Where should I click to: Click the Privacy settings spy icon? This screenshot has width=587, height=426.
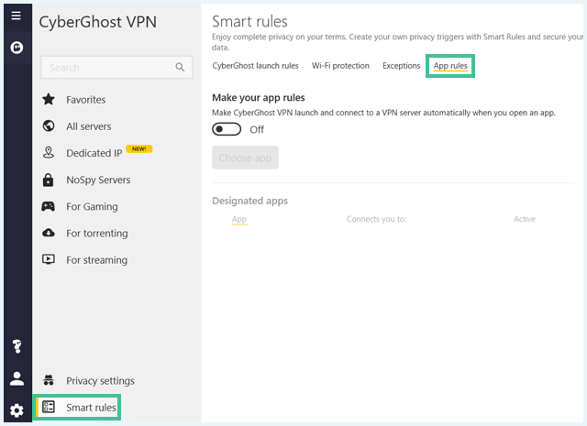49,380
